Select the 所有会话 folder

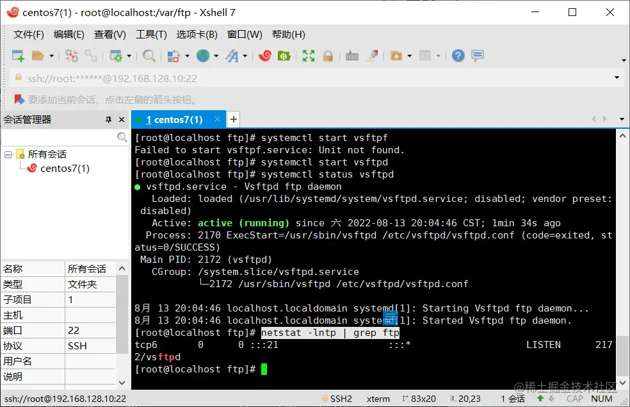(47, 154)
